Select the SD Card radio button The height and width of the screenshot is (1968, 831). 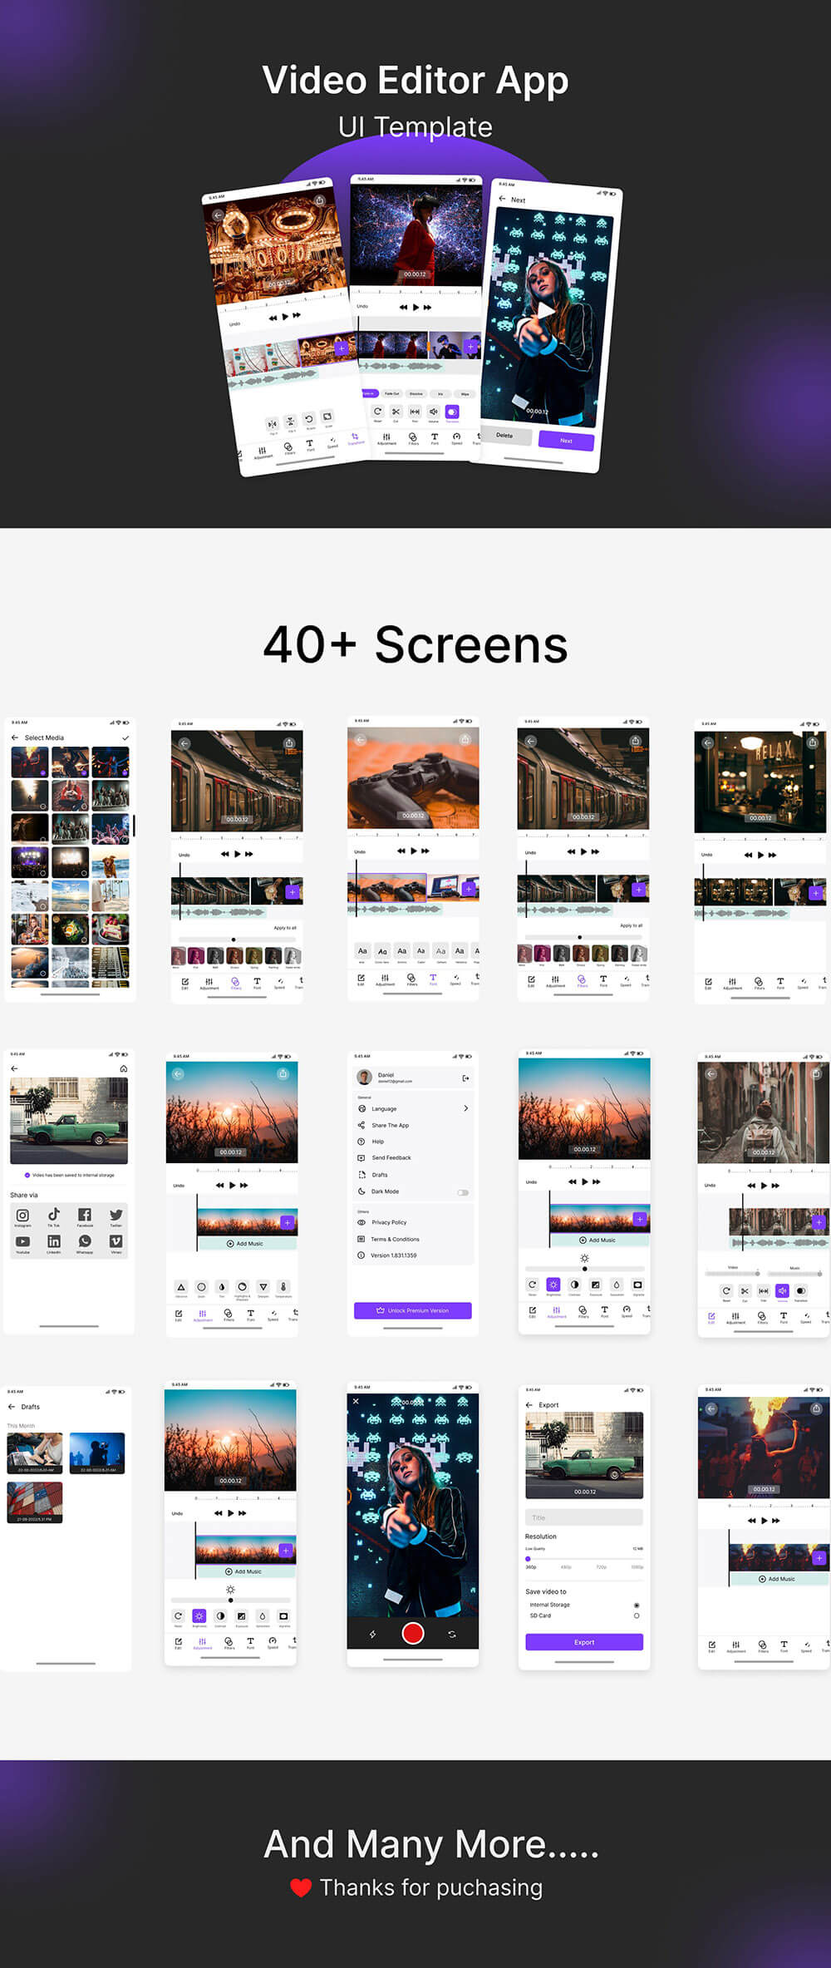pyautogui.click(x=637, y=1615)
